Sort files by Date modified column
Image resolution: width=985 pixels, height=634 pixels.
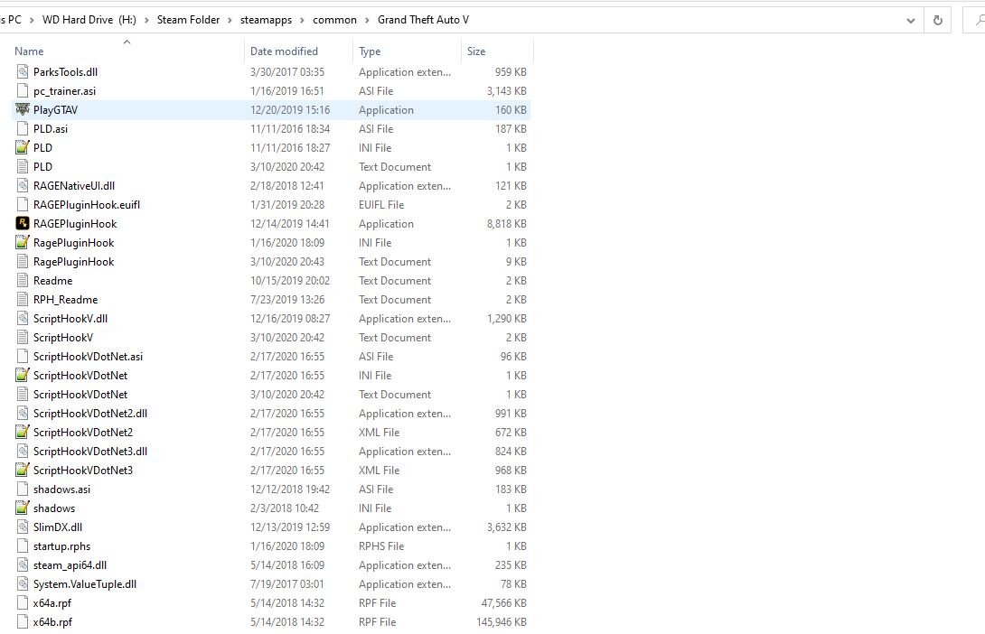tap(284, 51)
